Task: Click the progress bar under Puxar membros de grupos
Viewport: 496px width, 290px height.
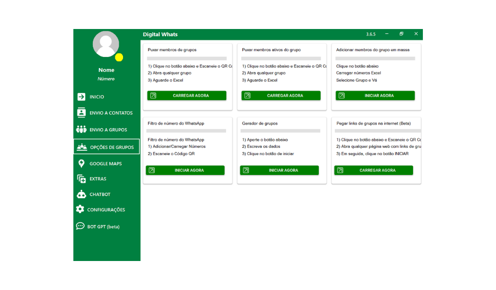Action: pos(186,58)
